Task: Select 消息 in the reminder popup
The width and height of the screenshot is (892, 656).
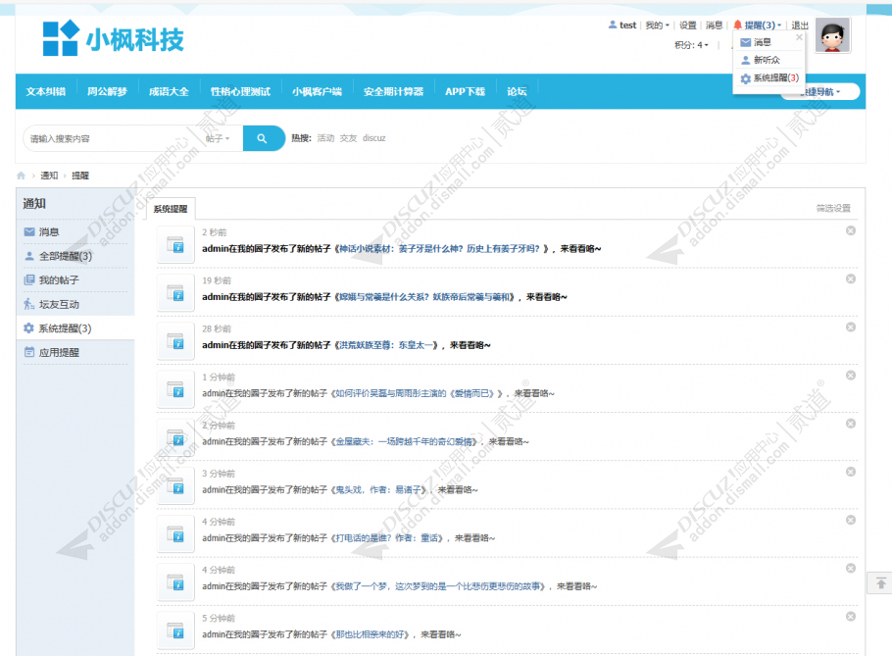Action: click(x=763, y=42)
